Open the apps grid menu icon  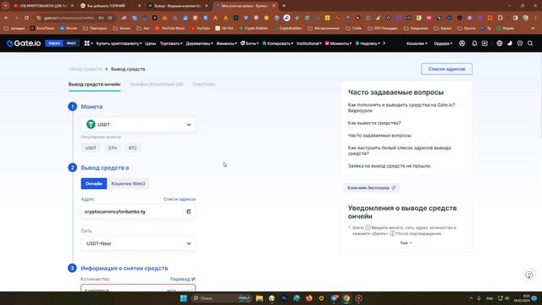pyautogui.click(x=87, y=43)
